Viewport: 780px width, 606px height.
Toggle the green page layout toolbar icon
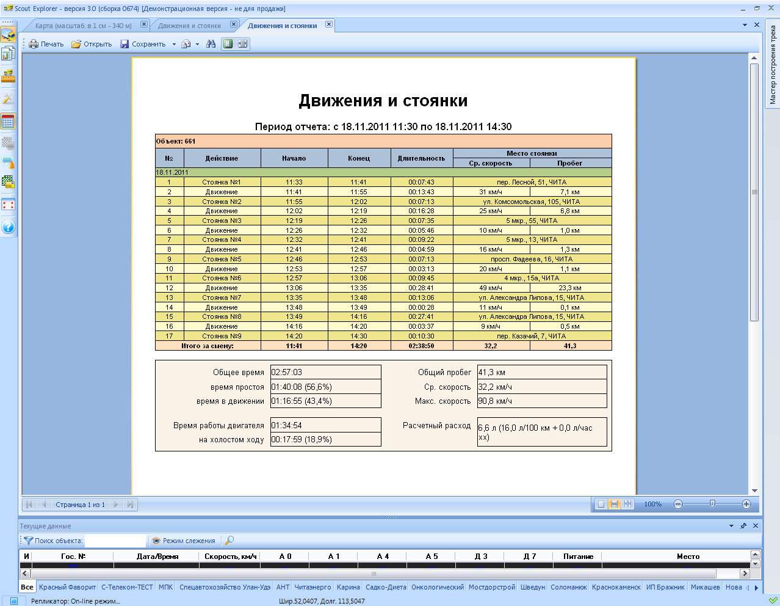click(x=228, y=44)
